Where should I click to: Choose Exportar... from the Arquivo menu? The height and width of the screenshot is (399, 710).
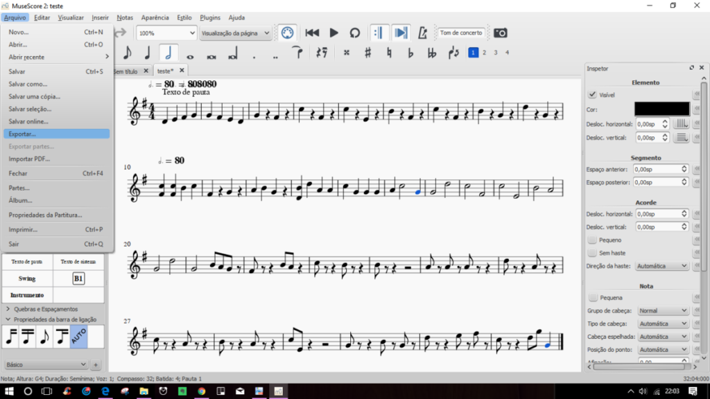point(55,134)
